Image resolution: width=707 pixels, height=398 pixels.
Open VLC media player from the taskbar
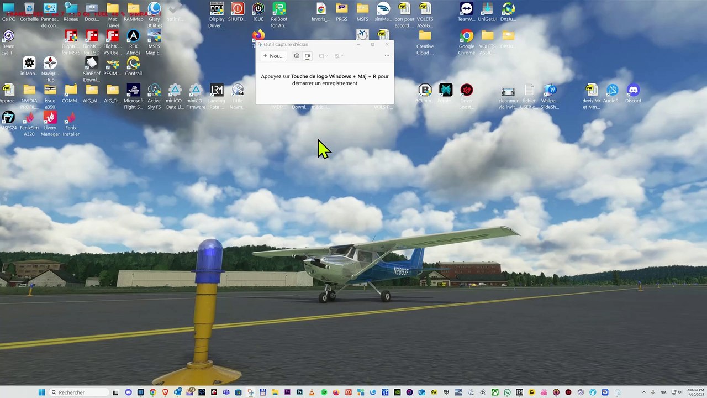pyautogui.click(x=312, y=392)
